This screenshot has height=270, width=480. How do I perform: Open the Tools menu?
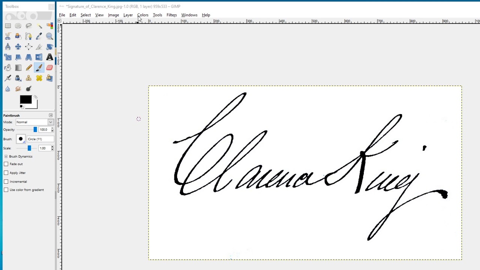pyautogui.click(x=157, y=15)
